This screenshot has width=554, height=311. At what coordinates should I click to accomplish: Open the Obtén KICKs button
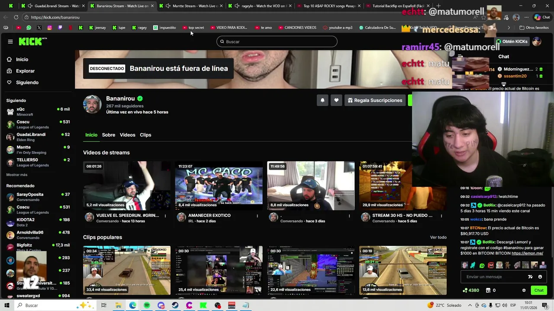pos(512,41)
